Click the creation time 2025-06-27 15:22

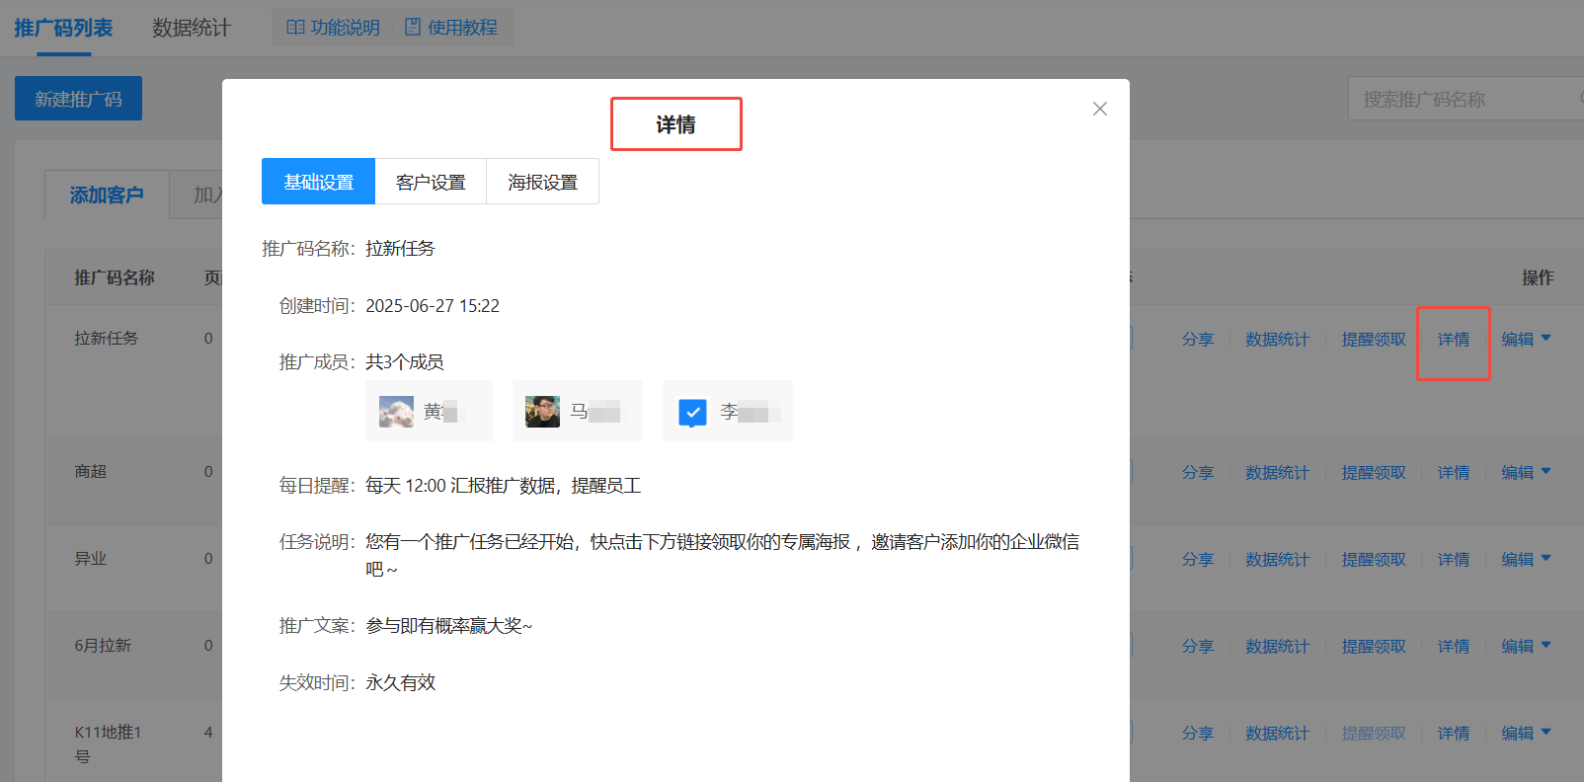pos(433,306)
